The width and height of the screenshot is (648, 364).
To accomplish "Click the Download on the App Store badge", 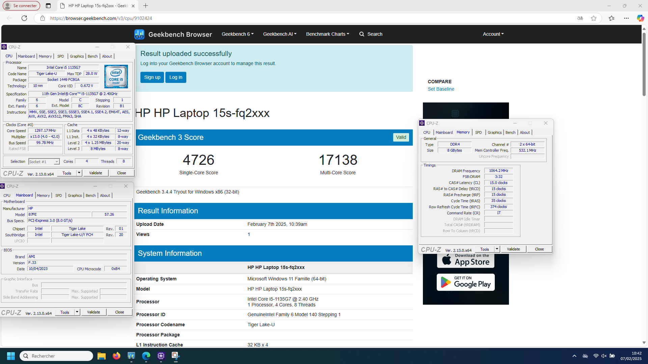I will coord(466,261).
